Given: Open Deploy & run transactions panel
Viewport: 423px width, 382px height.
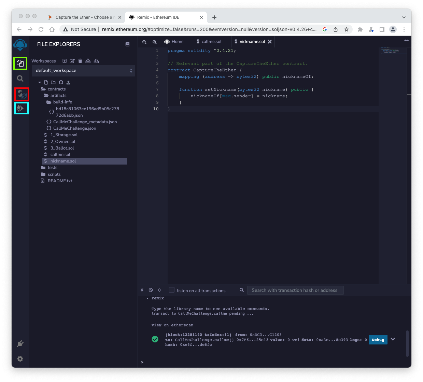Looking at the screenshot, I should 21,108.
